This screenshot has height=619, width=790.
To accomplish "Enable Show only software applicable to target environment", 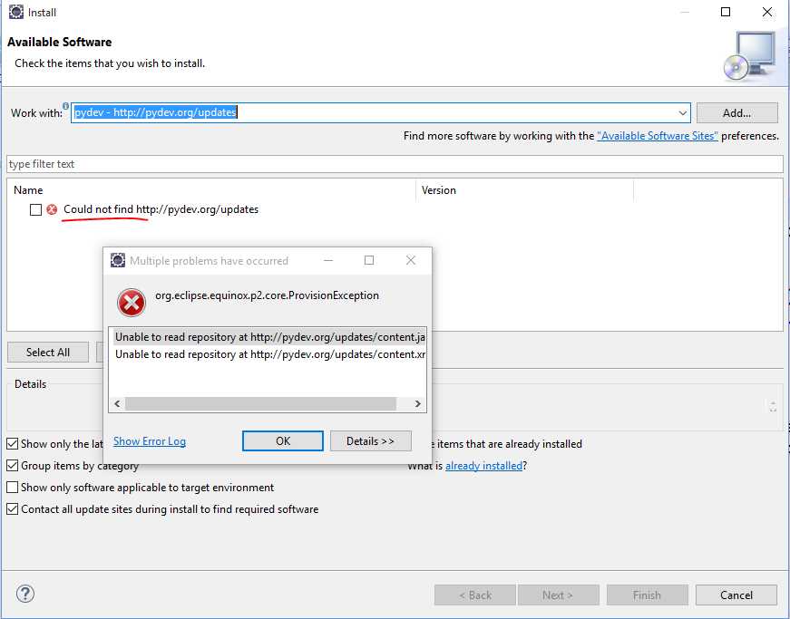I will [12, 488].
